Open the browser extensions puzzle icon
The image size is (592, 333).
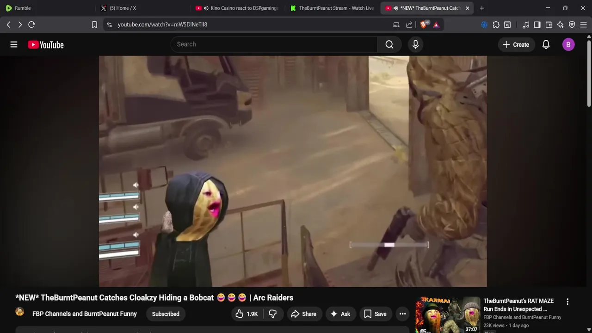tap(496, 25)
